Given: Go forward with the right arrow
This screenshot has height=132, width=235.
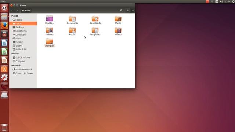Looking at the screenshot, I should [17, 10].
